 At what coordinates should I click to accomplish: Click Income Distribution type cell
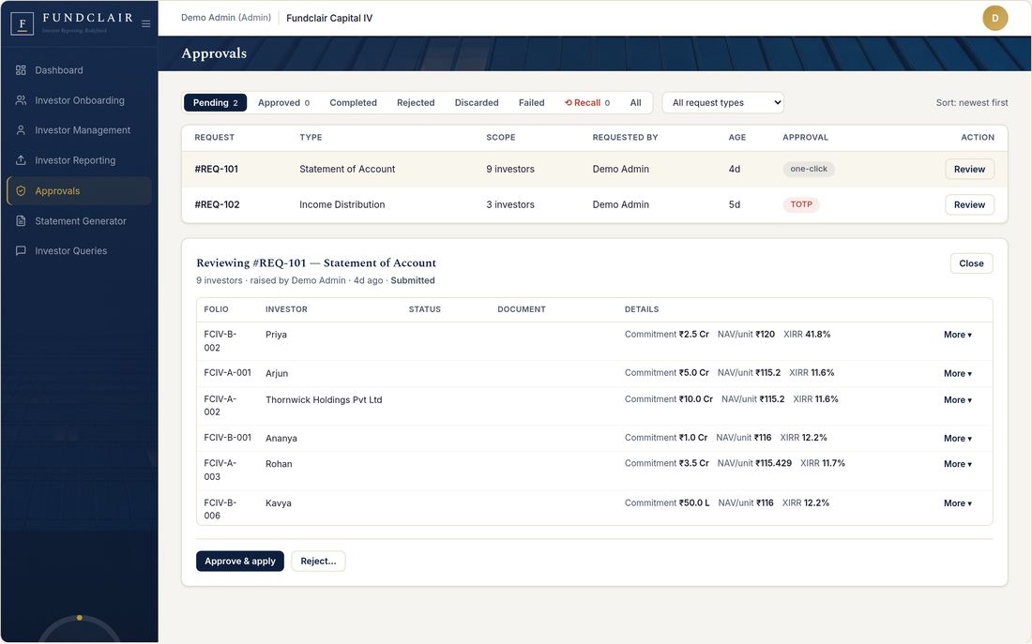click(x=341, y=204)
